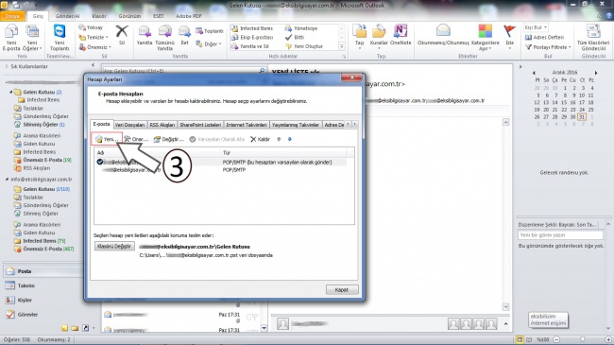
Task: Click Yeni in Hesap Ayarları toolbar
Action: (x=107, y=139)
